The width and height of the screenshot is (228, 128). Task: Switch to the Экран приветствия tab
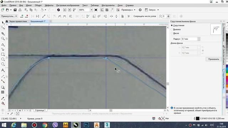(18, 21)
